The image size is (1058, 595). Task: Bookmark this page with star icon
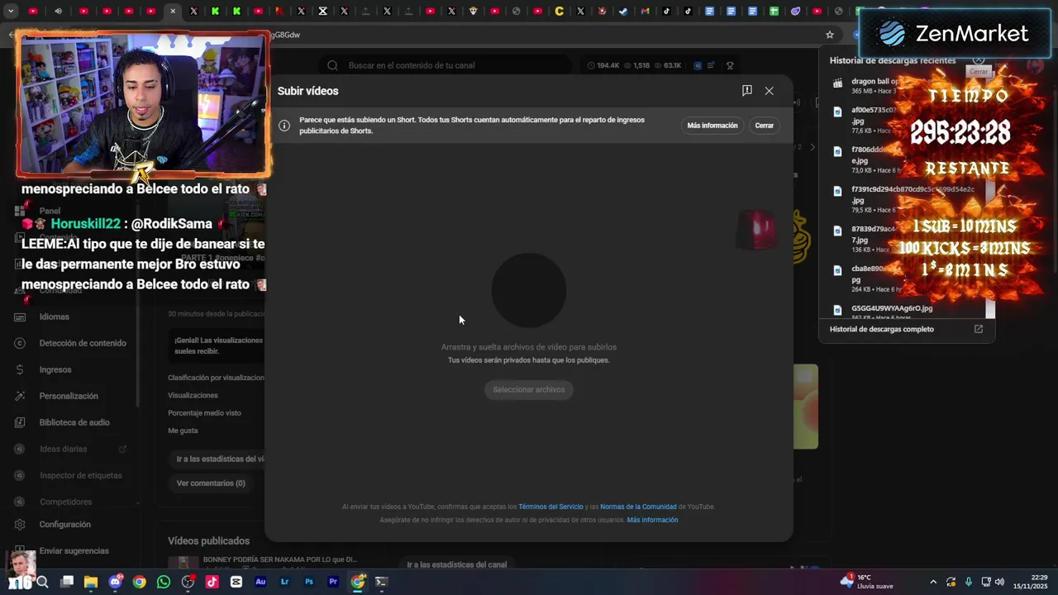pos(830,35)
